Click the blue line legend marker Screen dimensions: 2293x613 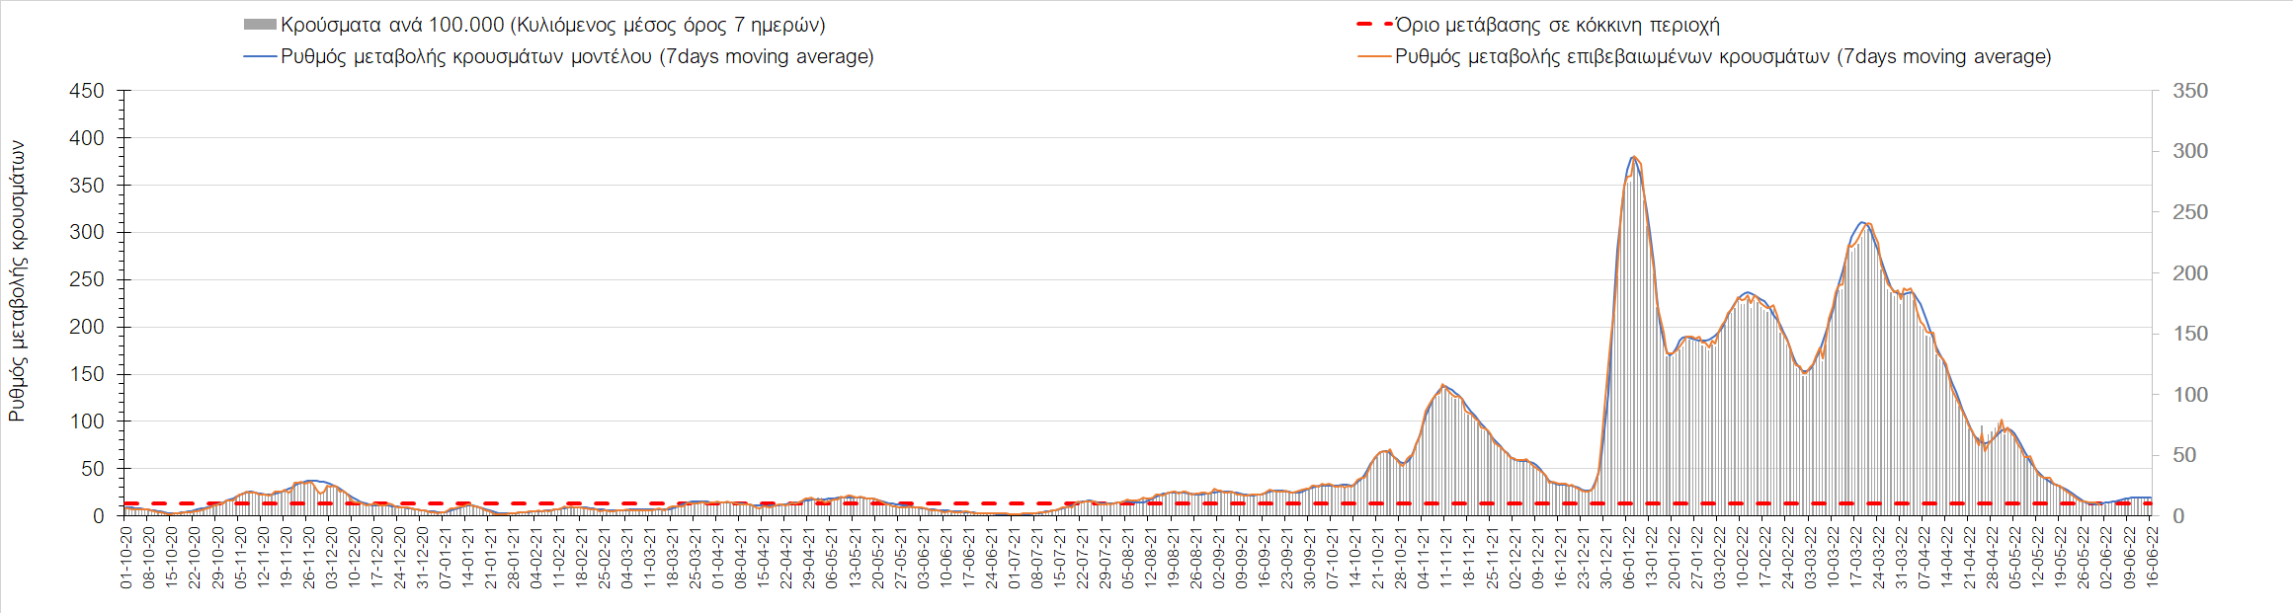[260, 57]
